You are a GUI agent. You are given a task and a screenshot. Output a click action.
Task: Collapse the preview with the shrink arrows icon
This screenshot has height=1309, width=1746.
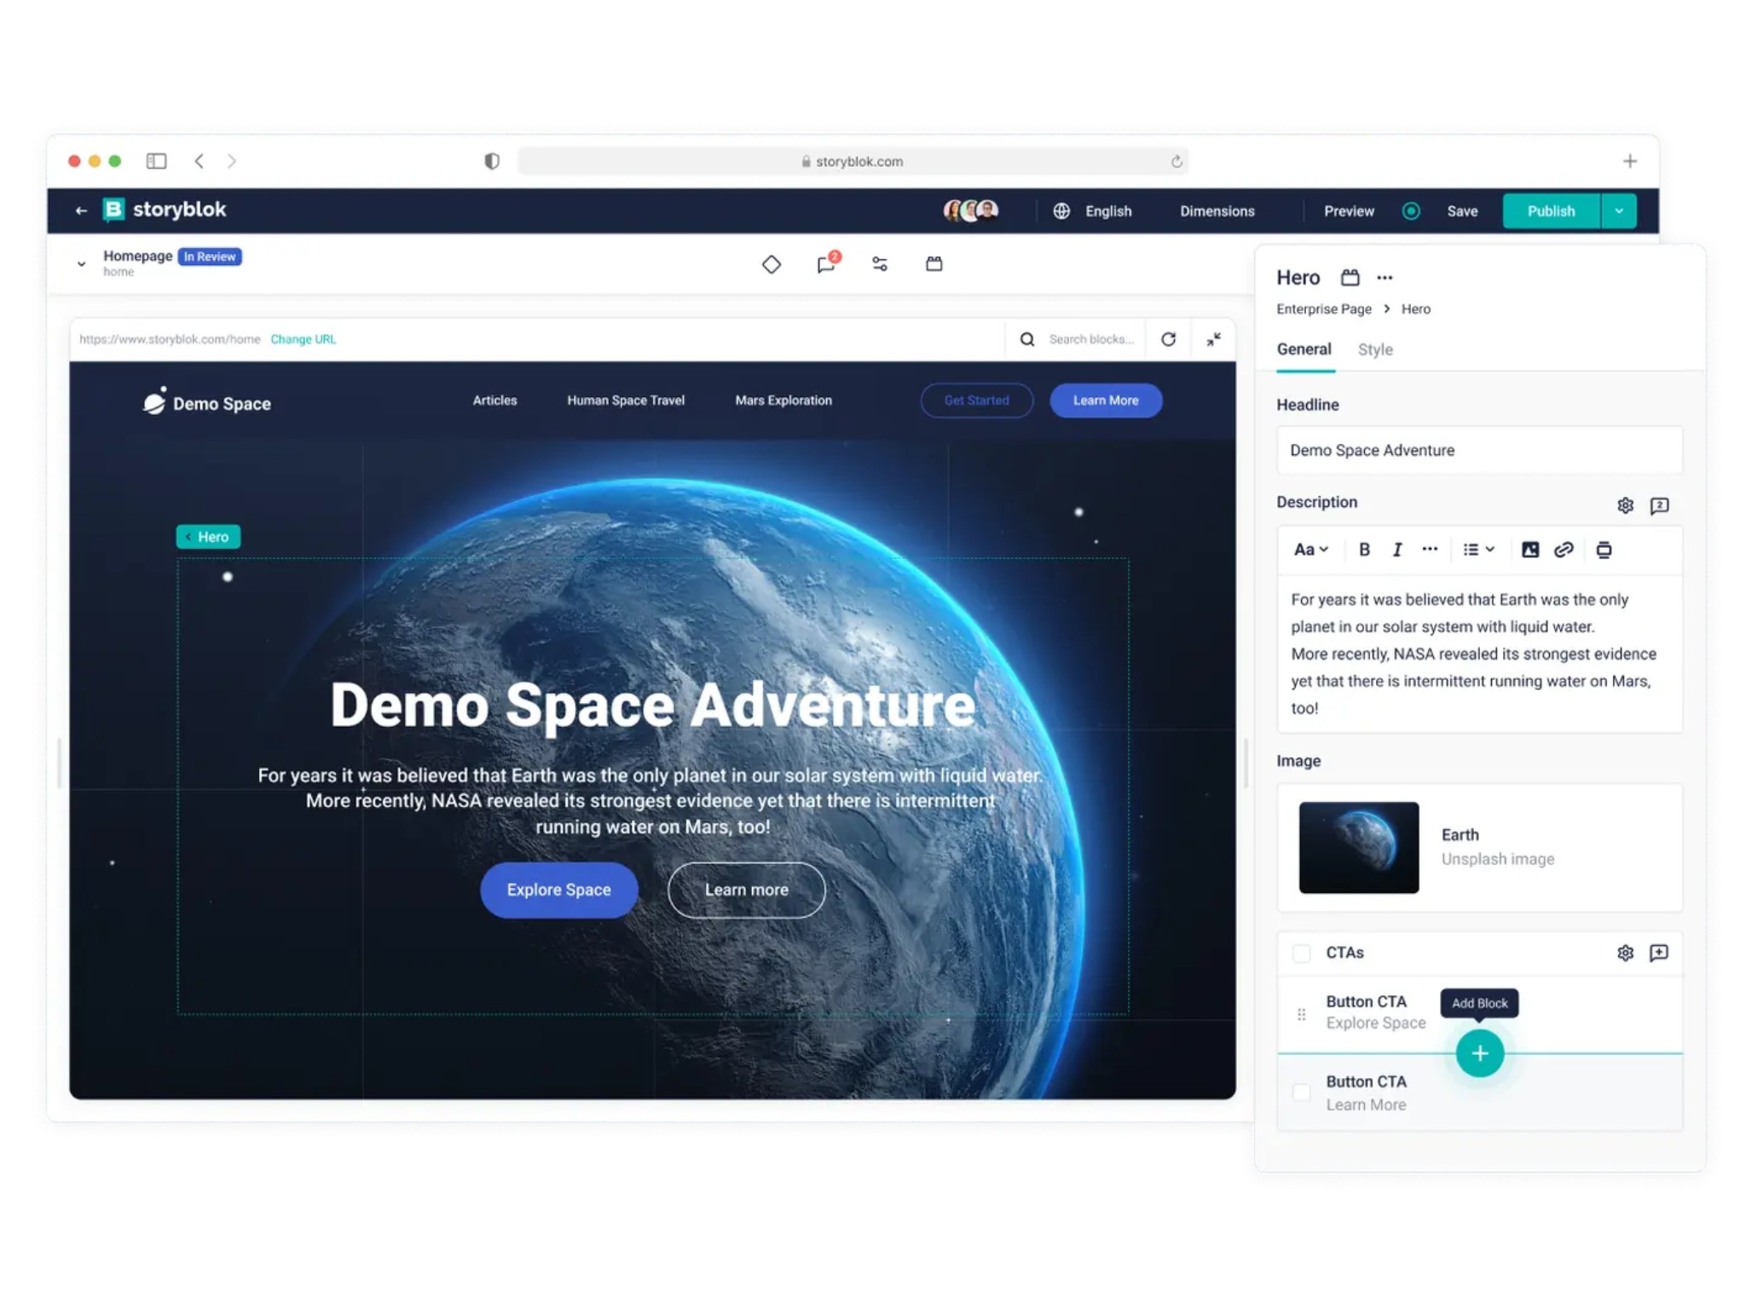(x=1214, y=338)
